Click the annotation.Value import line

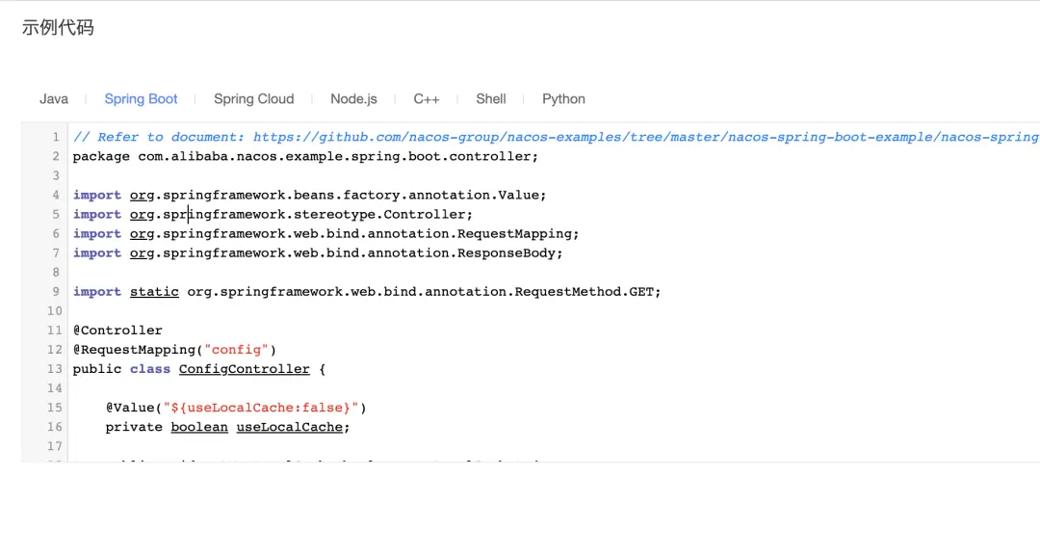coord(309,196)
